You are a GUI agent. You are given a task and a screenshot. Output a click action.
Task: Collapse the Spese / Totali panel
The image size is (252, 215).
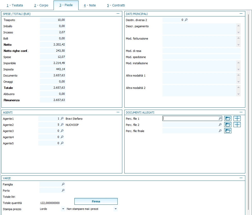point(118,14)
